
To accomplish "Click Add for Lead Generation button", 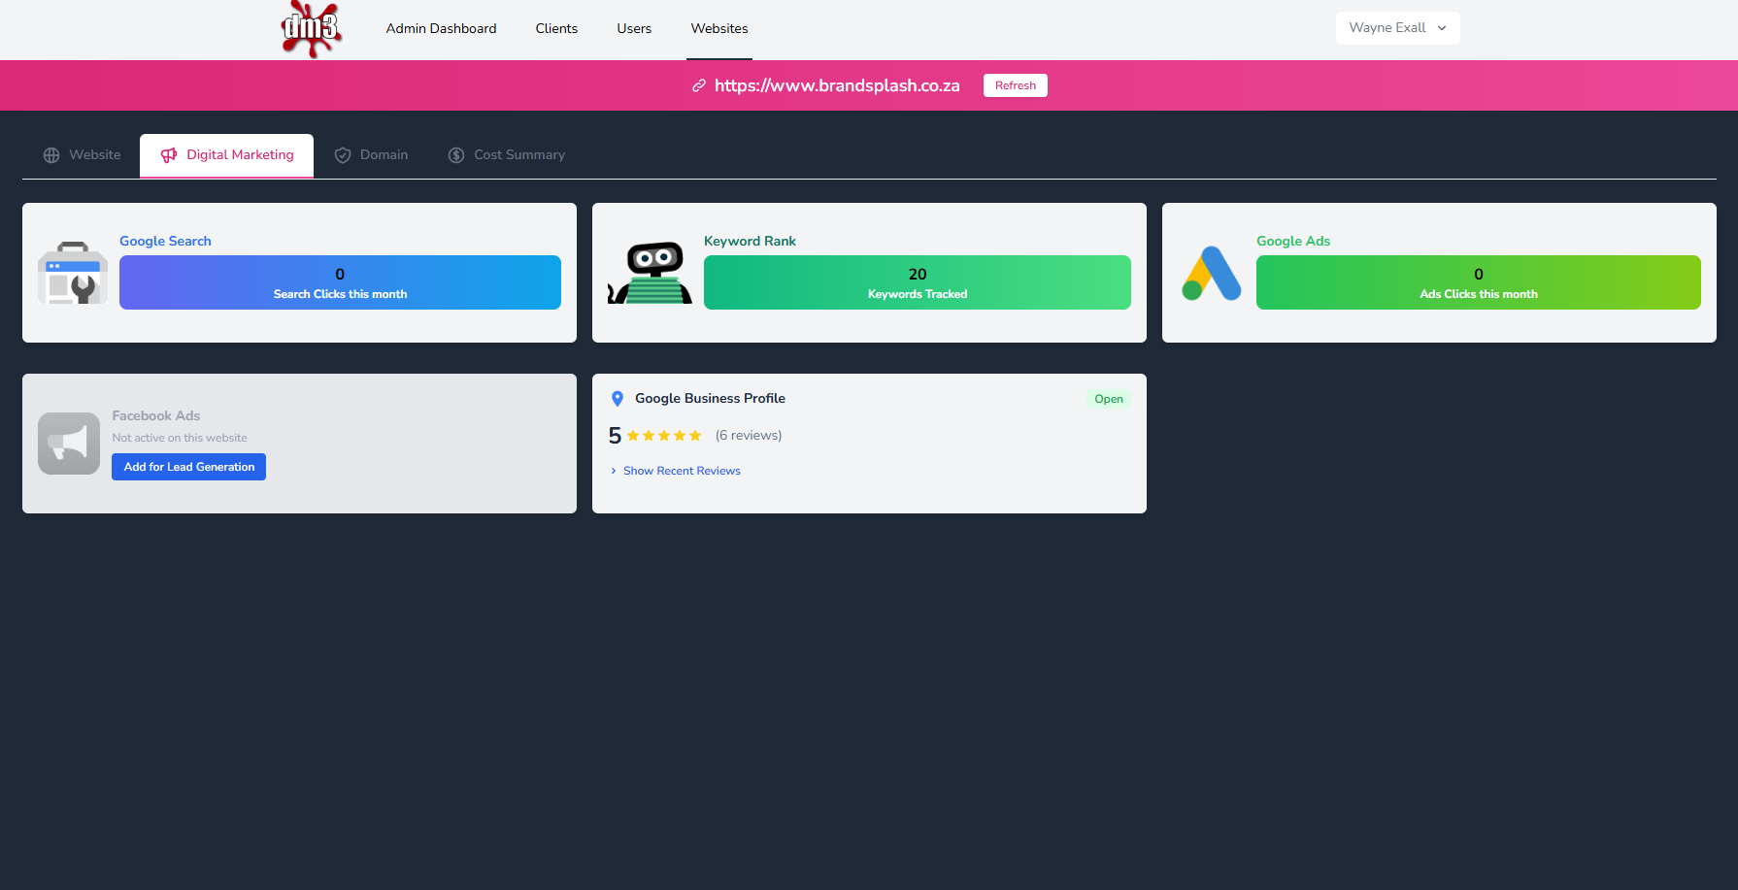I will (x=188, y=467).
